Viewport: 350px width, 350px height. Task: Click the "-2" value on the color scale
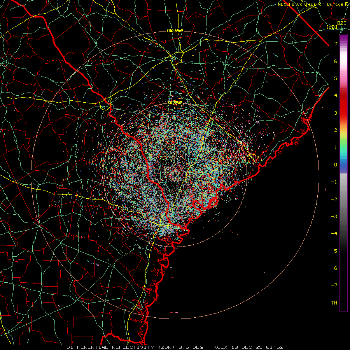point(334,199)
